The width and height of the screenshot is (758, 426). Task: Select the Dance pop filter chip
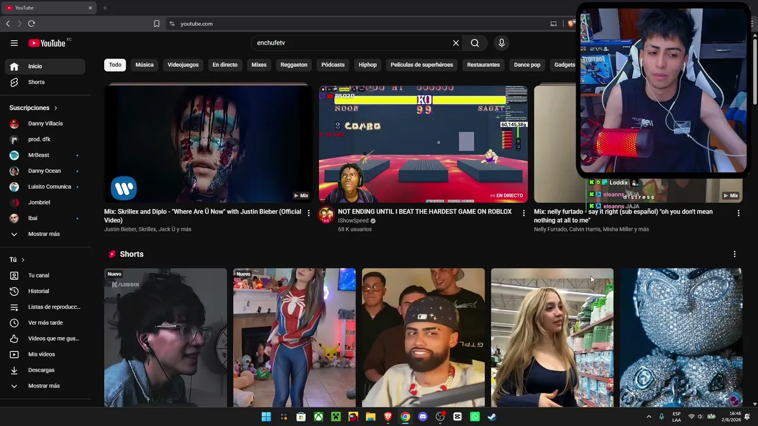pyautogui.click(x=527, y=64)
